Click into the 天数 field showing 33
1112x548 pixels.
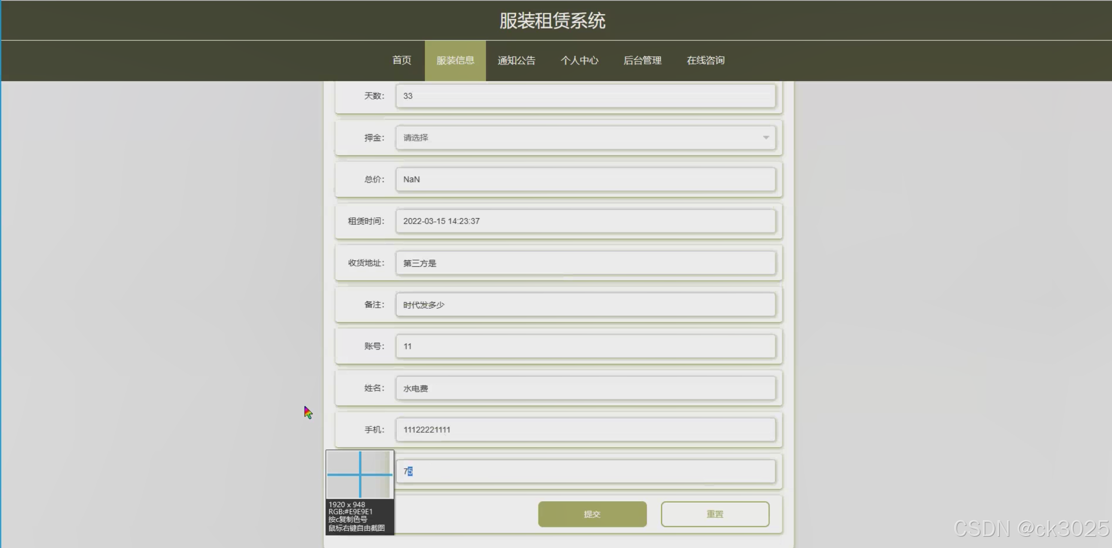click(585, 96)
